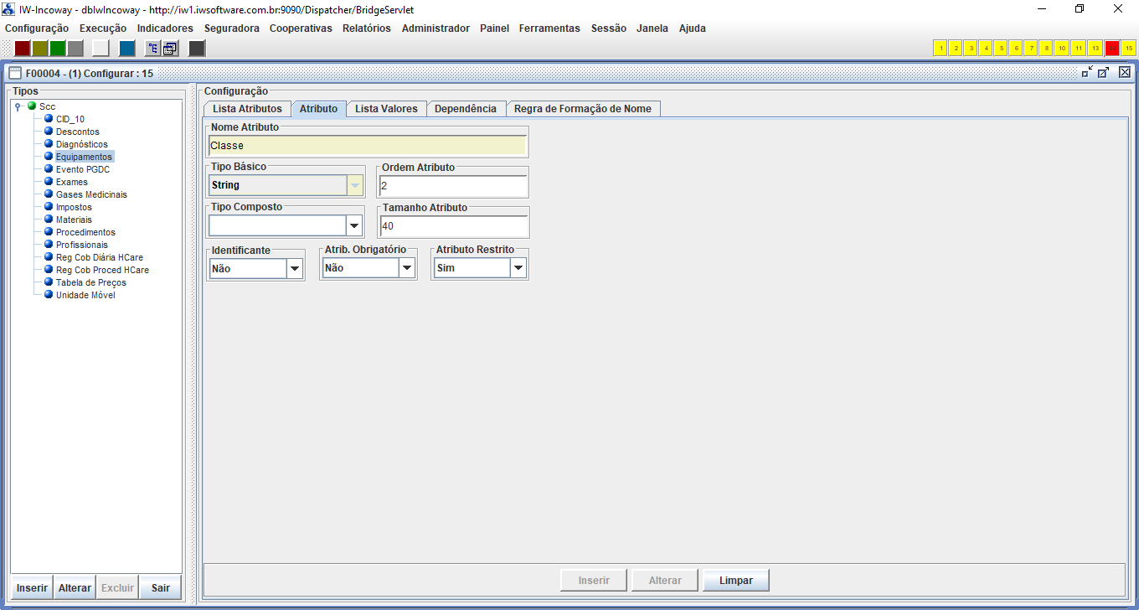Switch to the Lista Valores tab
Image resolution: width=1139 pixels, height=610 pixels.
386,109
